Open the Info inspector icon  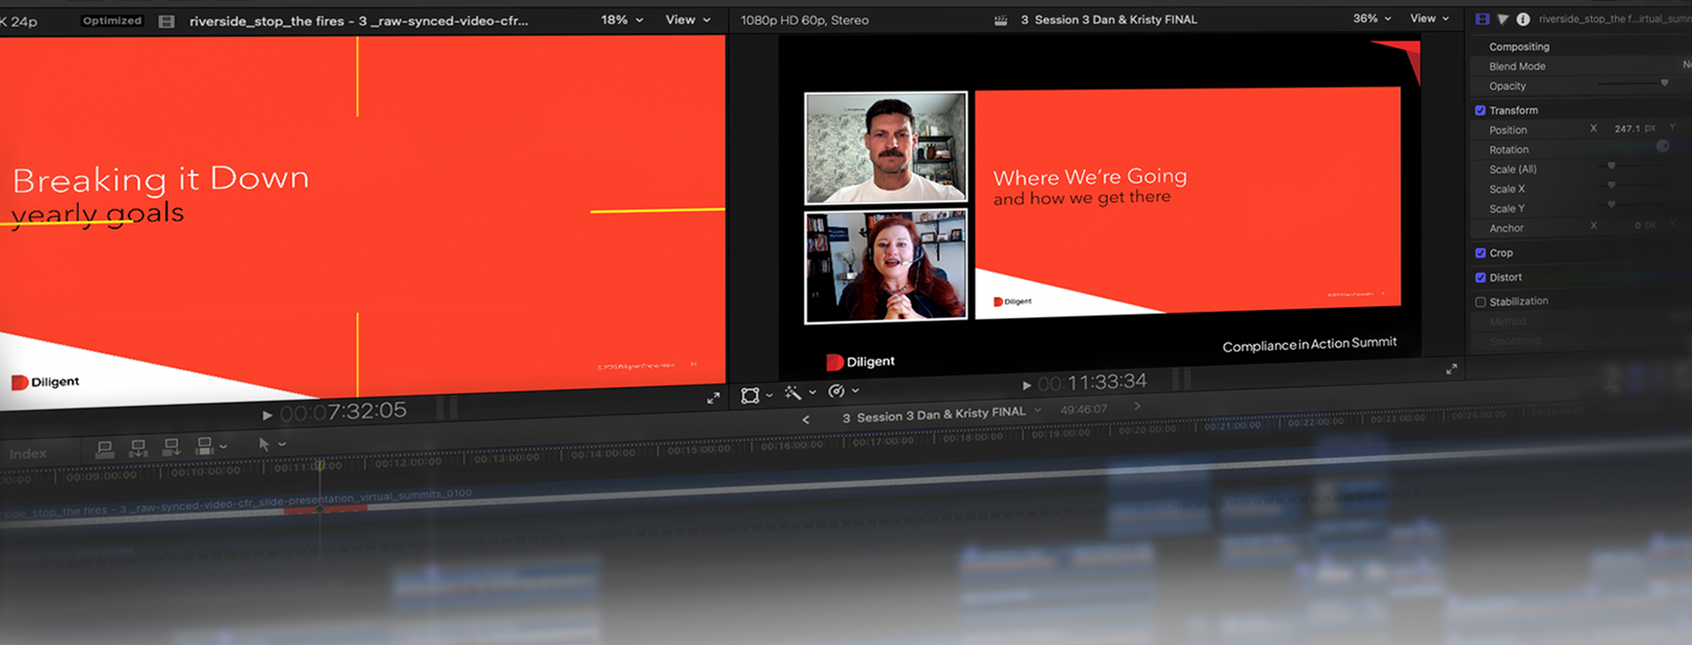pos(1523,19)
